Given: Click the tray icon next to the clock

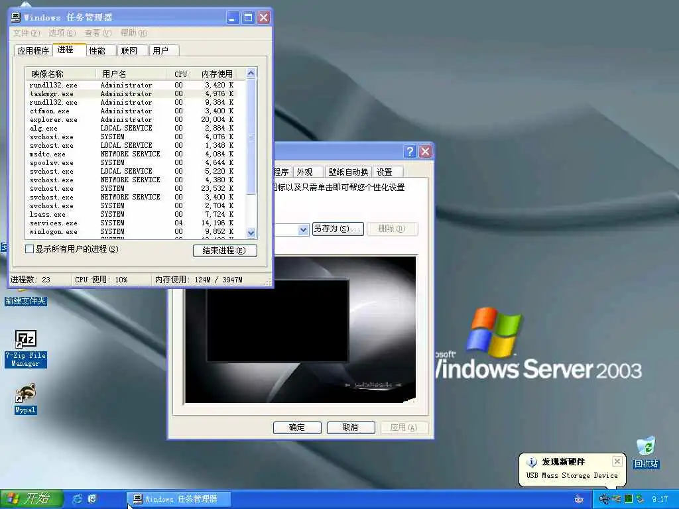Looking at the screenshot, I should tap(640, 499).
